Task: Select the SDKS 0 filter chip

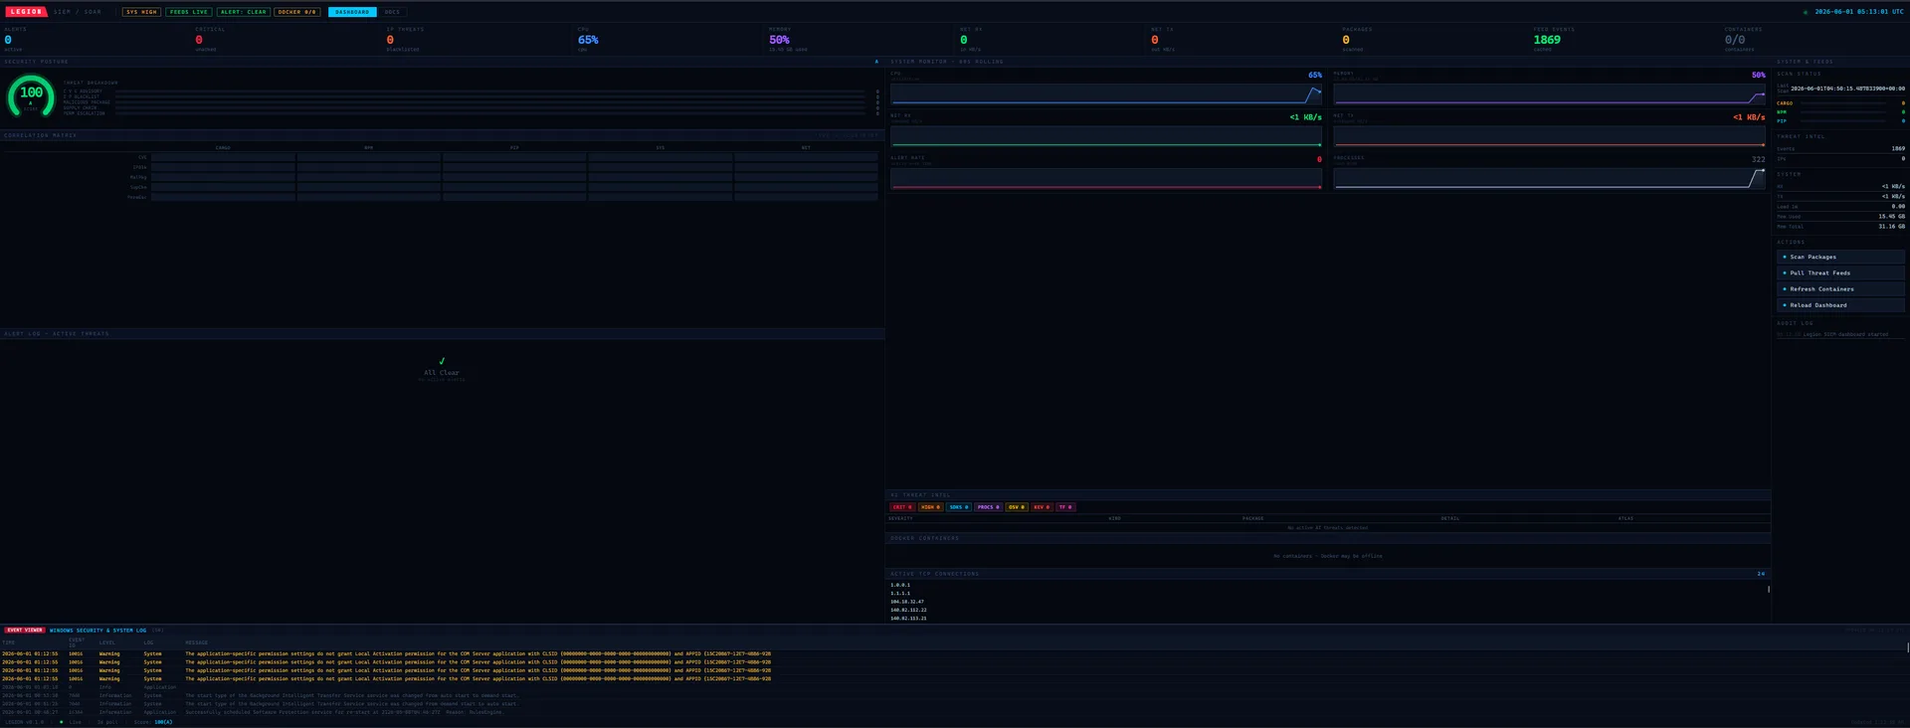Action: 959,507
